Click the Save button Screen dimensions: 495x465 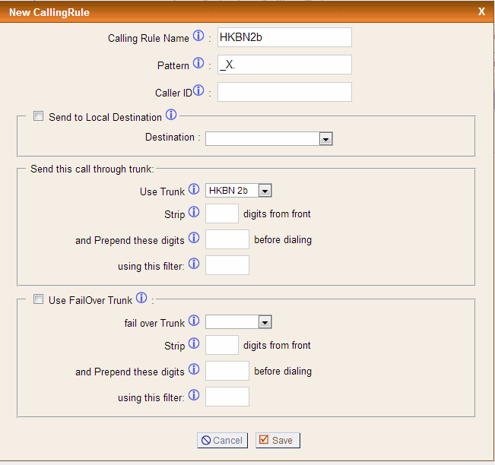pyautogui.click(x=278, y=440)
